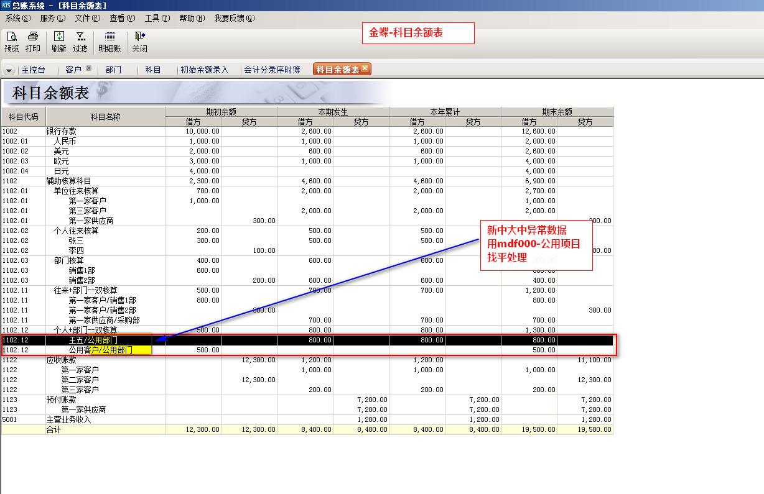Close the 客户 tab with its x icon
The width and height of the screenshot is (764, 494).
tap(88, 69)
